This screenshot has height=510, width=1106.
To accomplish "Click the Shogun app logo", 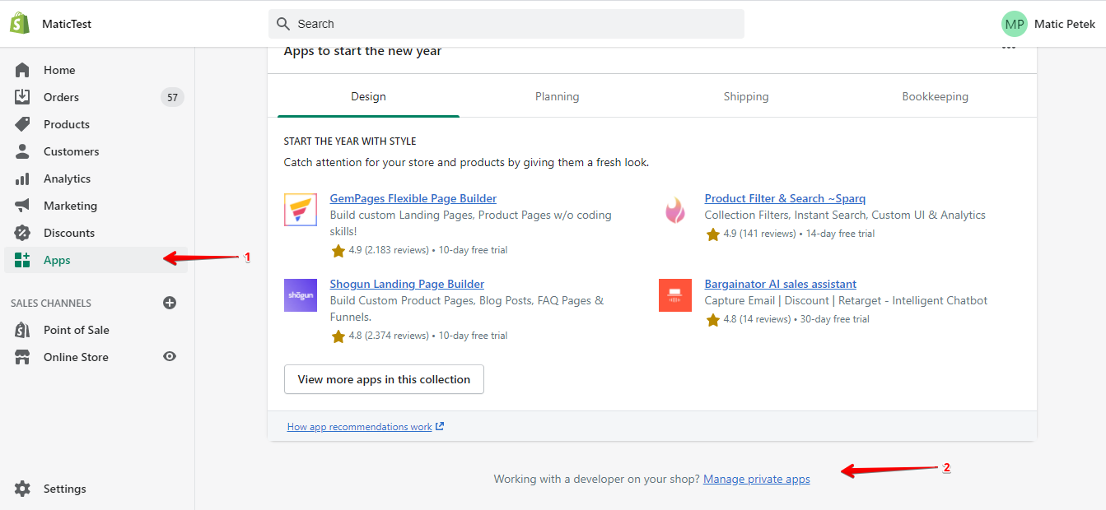I will 300,295.
